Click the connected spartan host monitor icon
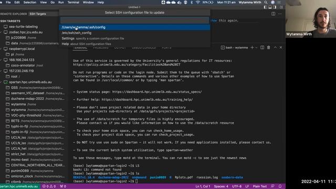 click(6, 82)
